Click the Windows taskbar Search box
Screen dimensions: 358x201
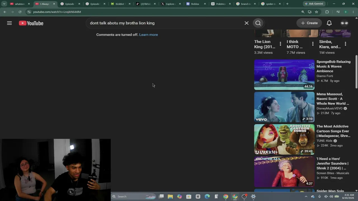(x=134, y=197)
